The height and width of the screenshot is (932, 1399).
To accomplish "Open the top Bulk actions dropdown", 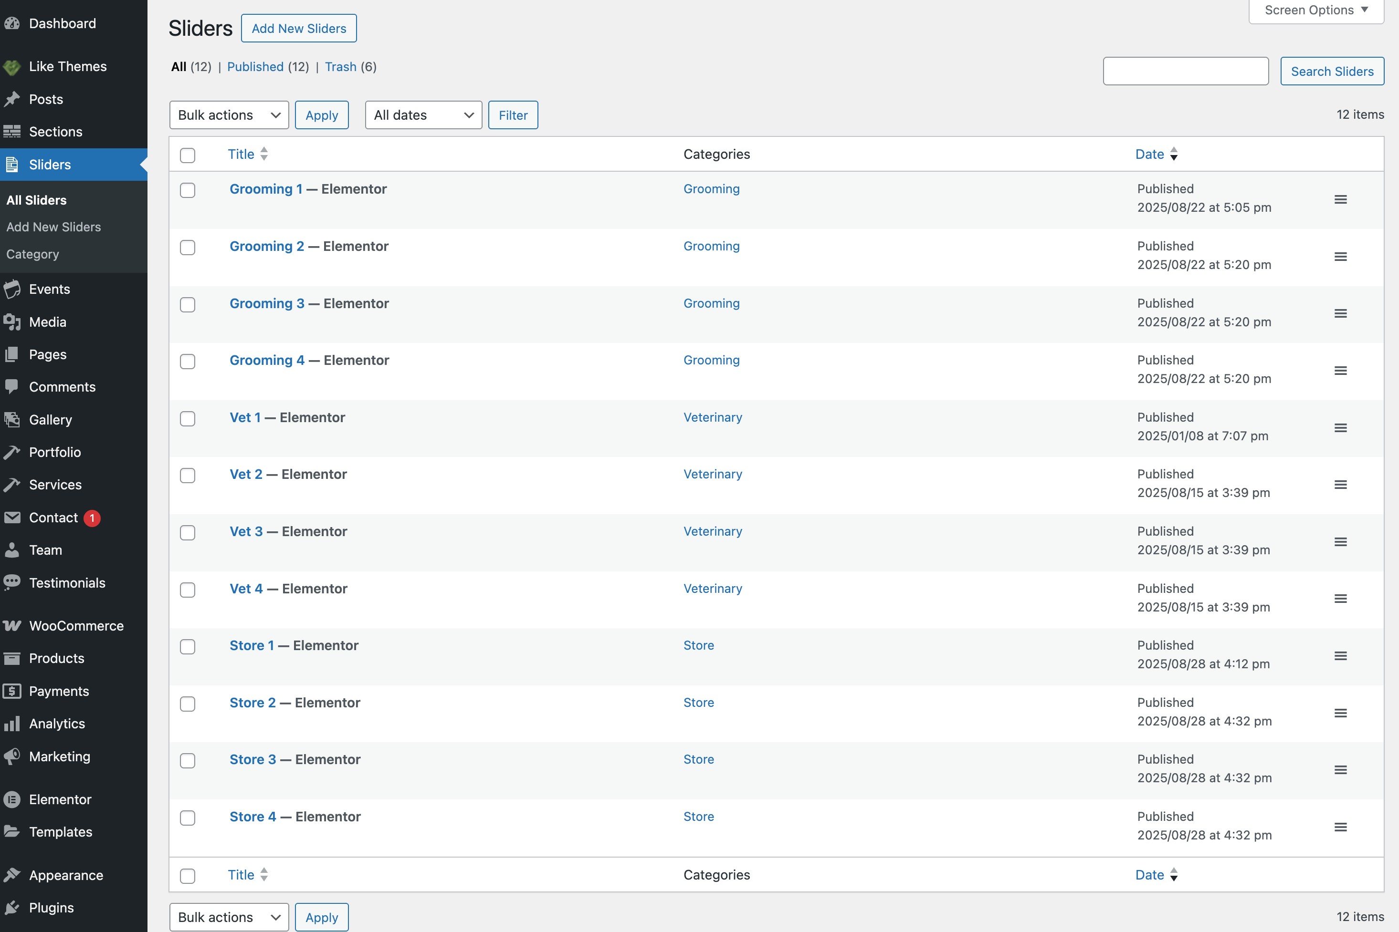I will click(229, 115).
